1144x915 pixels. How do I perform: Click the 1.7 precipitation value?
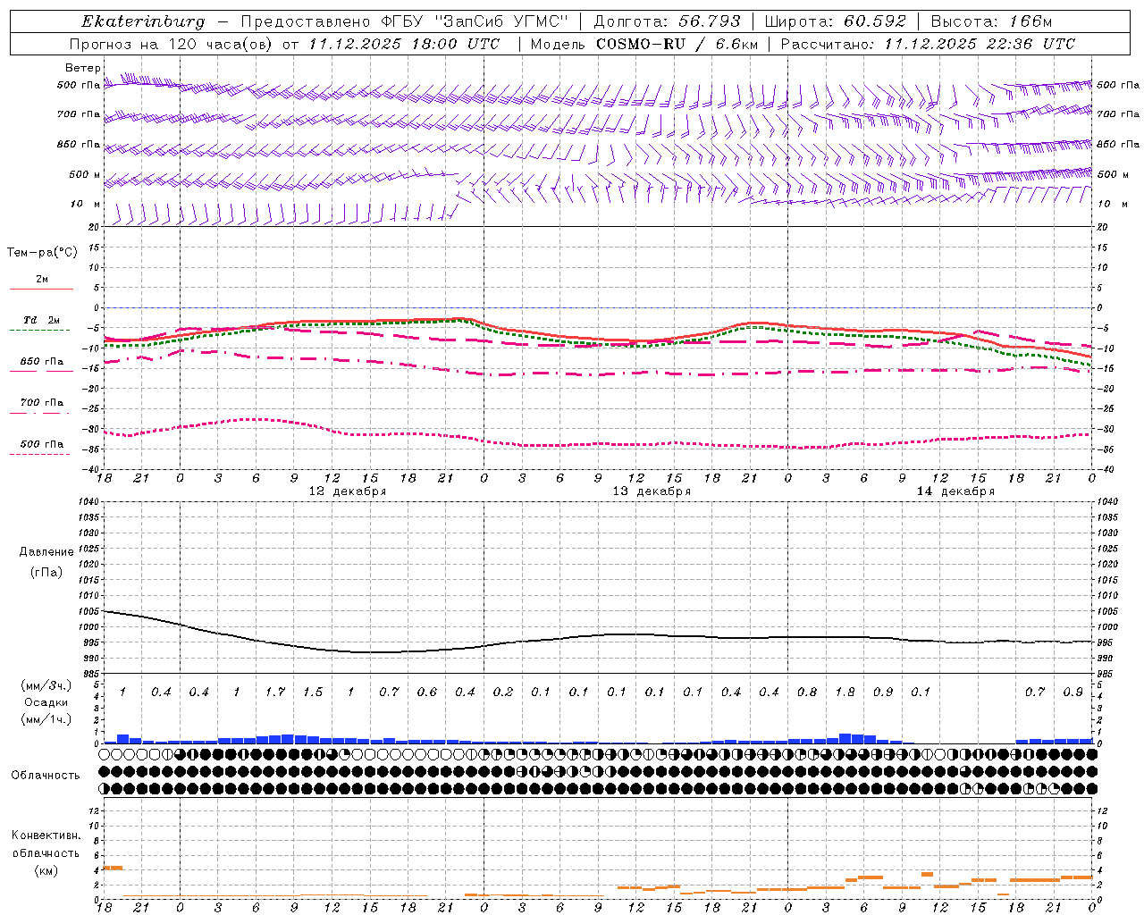coord(275,693)
